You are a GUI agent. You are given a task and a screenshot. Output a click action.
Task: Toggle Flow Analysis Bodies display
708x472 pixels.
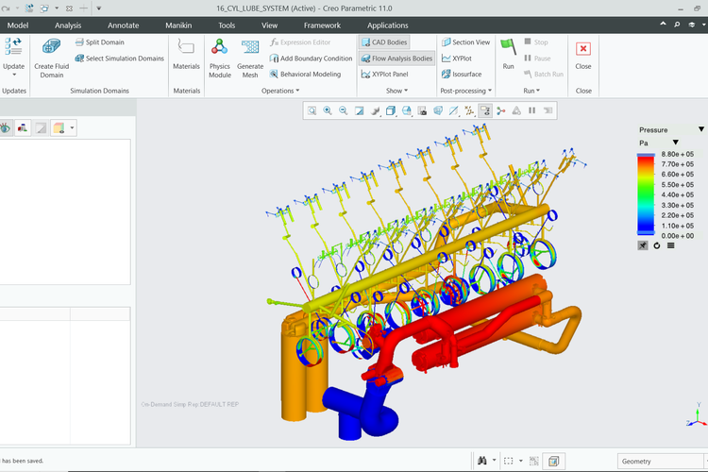396,59
